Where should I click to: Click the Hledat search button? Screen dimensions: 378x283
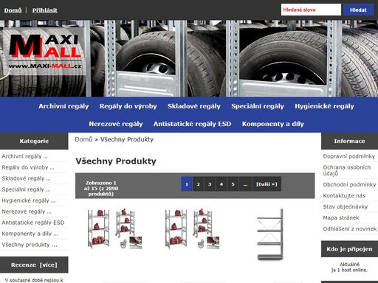coord(358,10)
